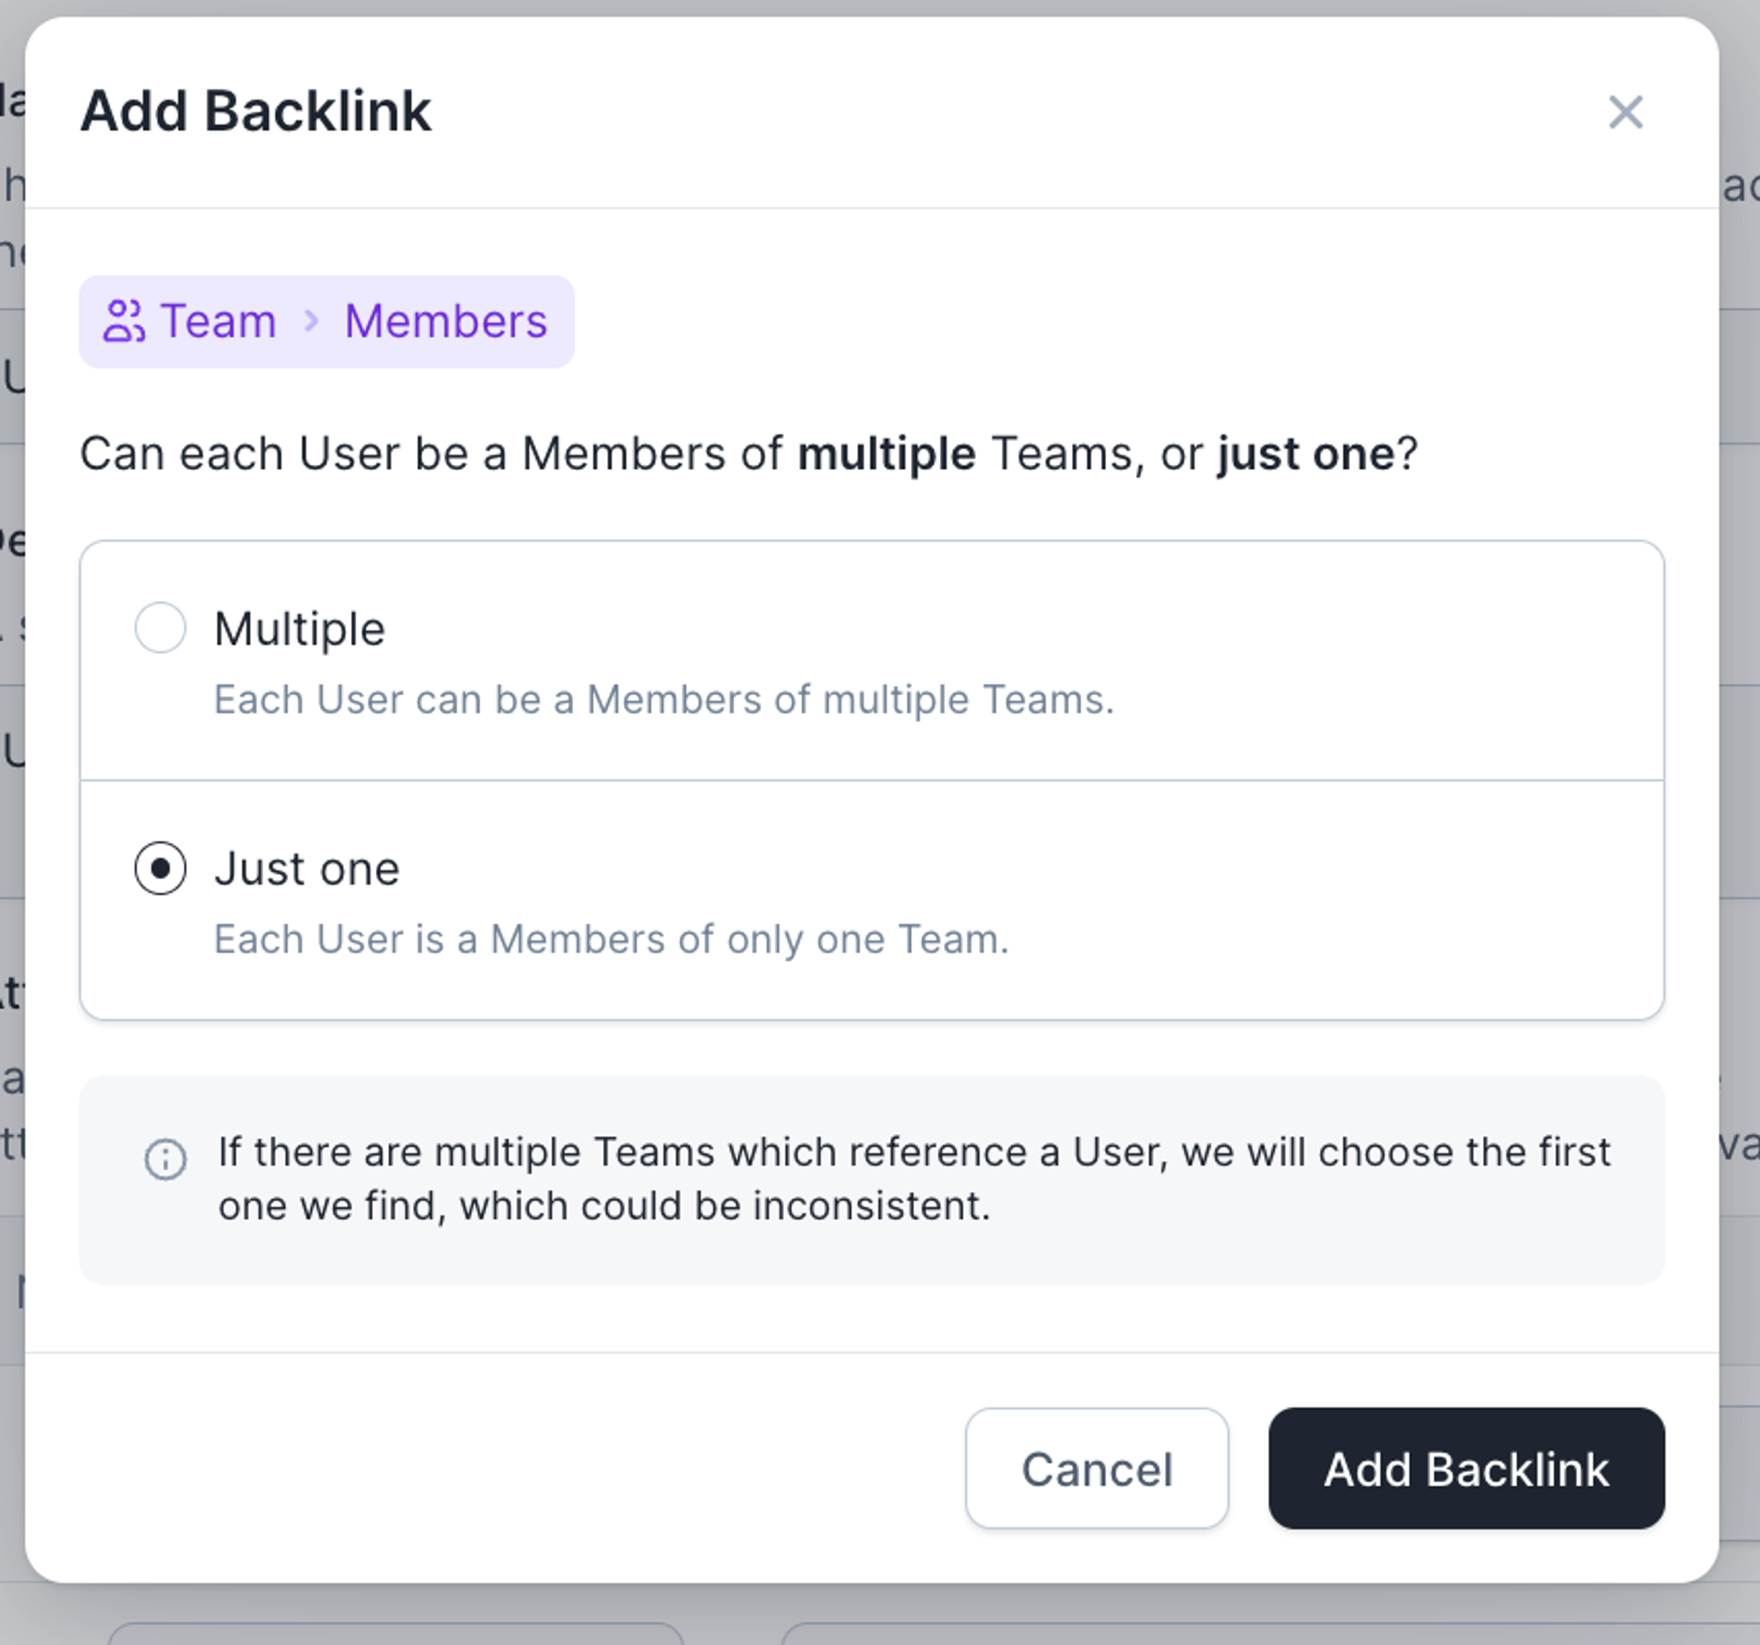
Task: Select the Just one radio button
Action: tap(160, 868)
